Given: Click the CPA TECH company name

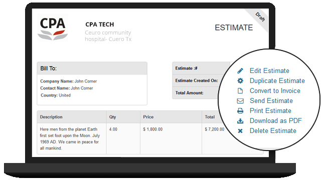Looking at the screenshot, I should pos(100,24).
